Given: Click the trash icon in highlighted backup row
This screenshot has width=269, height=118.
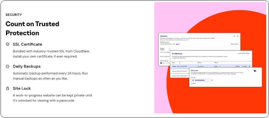Looking at the screenshot, I should click(x=249, y=66).
